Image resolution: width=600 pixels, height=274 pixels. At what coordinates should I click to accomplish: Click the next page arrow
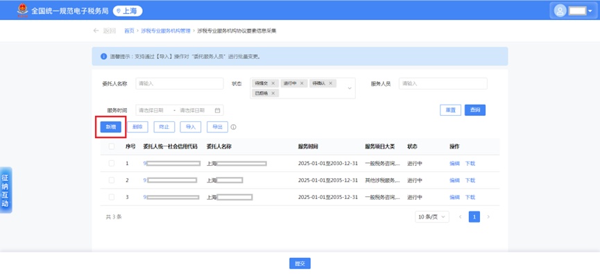[488, 217]
